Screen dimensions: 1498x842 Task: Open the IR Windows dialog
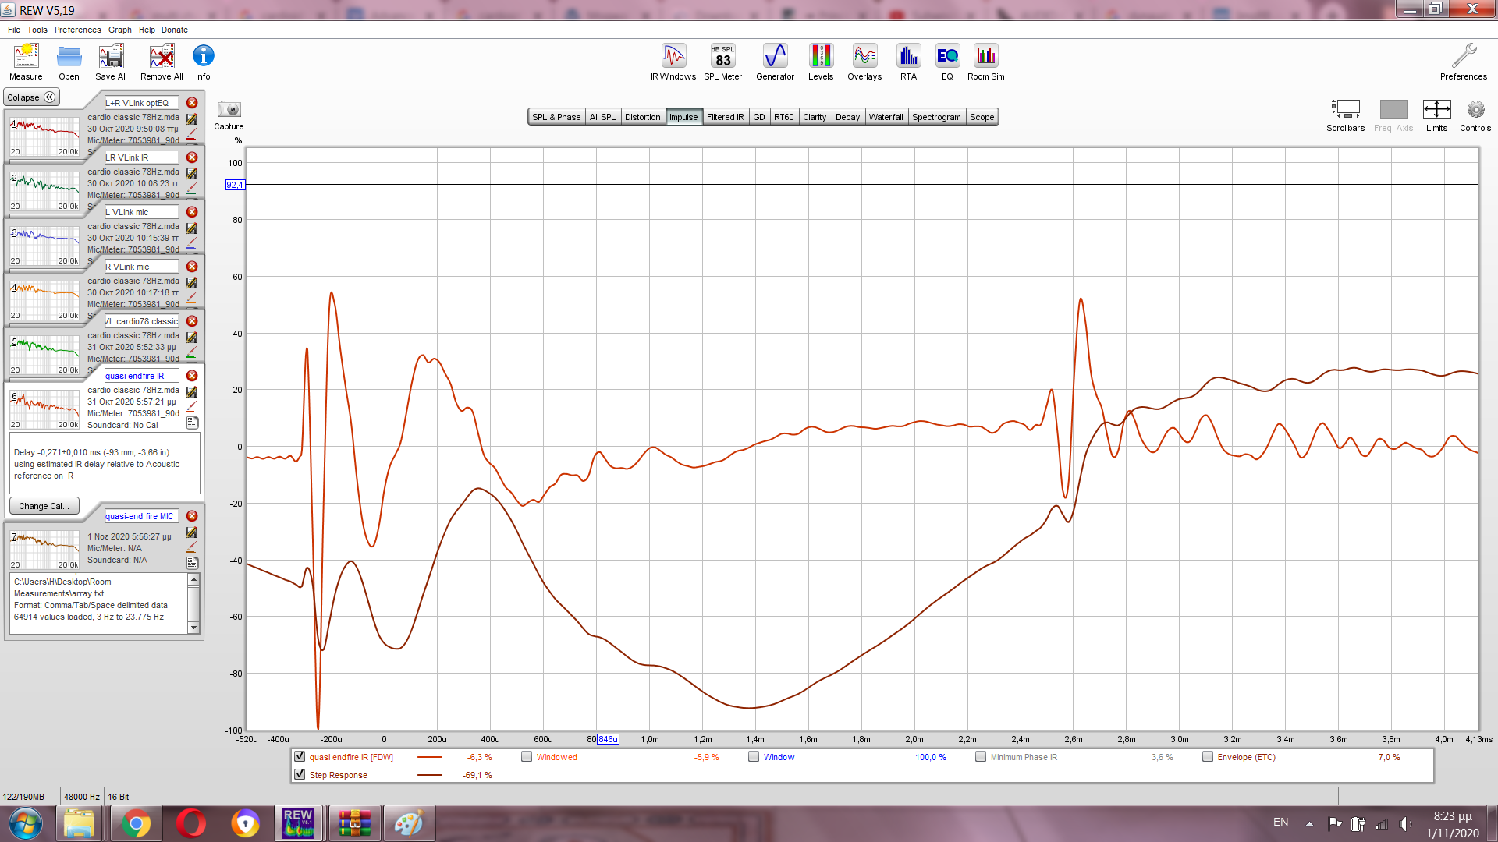673,62
